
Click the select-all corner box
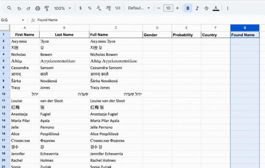coord(5,28)
